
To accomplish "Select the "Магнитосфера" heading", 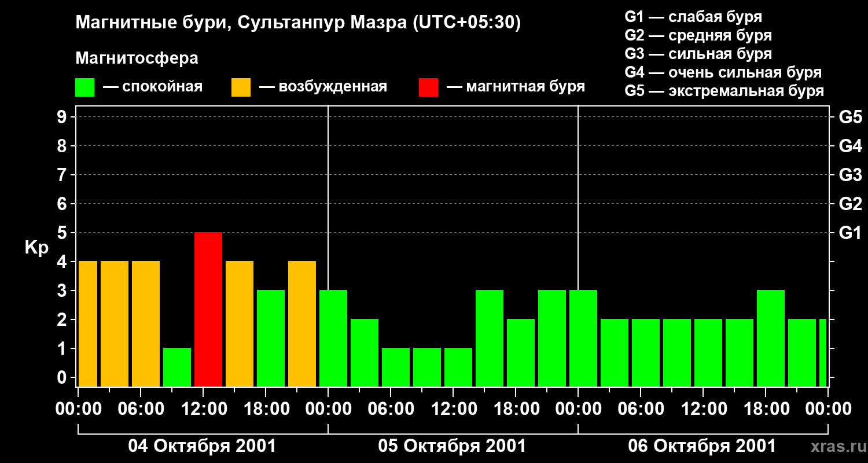I will 137,58.
